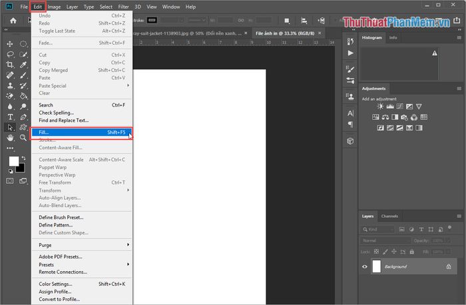Open the layer Opacity dropdown

coord(448,240)
